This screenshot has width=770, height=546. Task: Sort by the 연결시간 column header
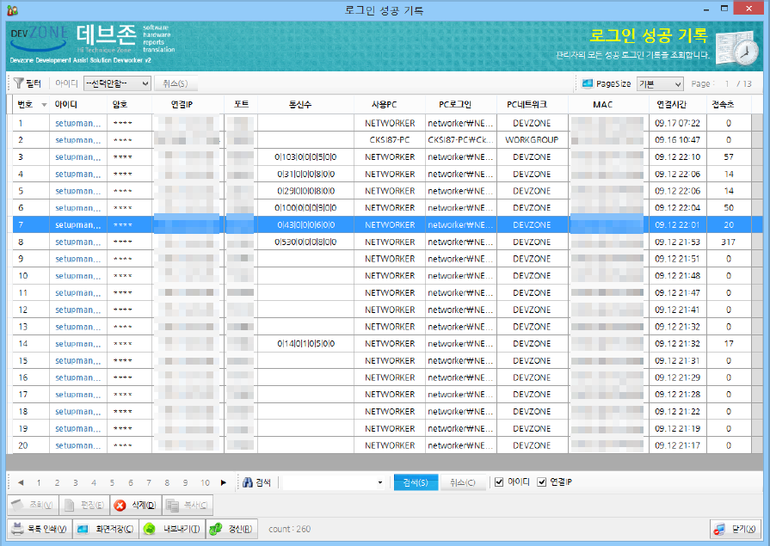point(677,105)
